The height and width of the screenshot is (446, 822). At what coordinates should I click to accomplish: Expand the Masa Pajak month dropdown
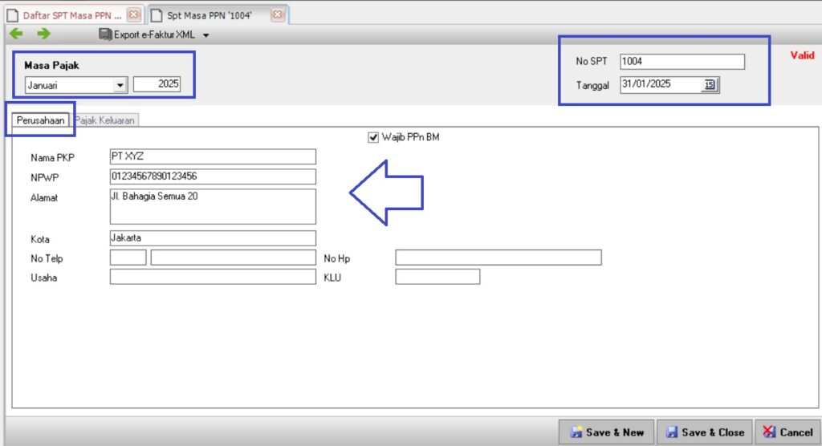point(120,85)
